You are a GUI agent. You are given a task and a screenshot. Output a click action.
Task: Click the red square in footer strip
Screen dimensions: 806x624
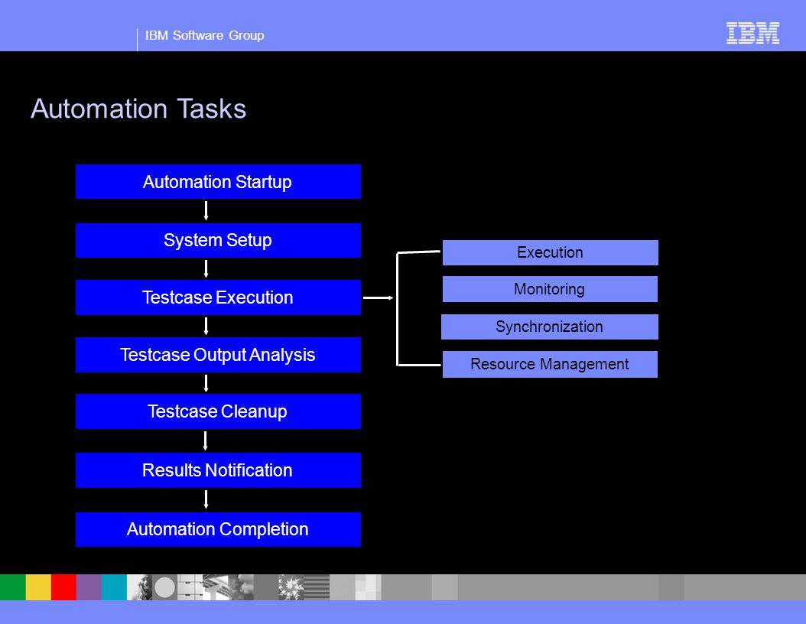coord(63,587)
